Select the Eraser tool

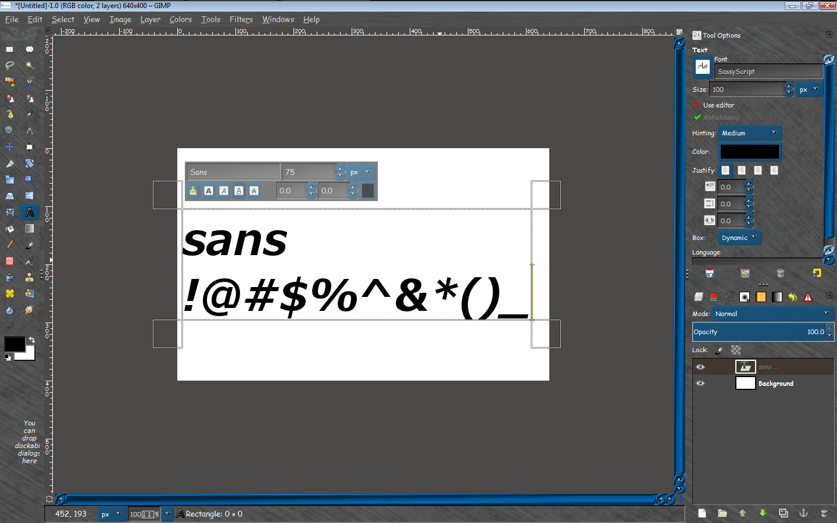10,261
